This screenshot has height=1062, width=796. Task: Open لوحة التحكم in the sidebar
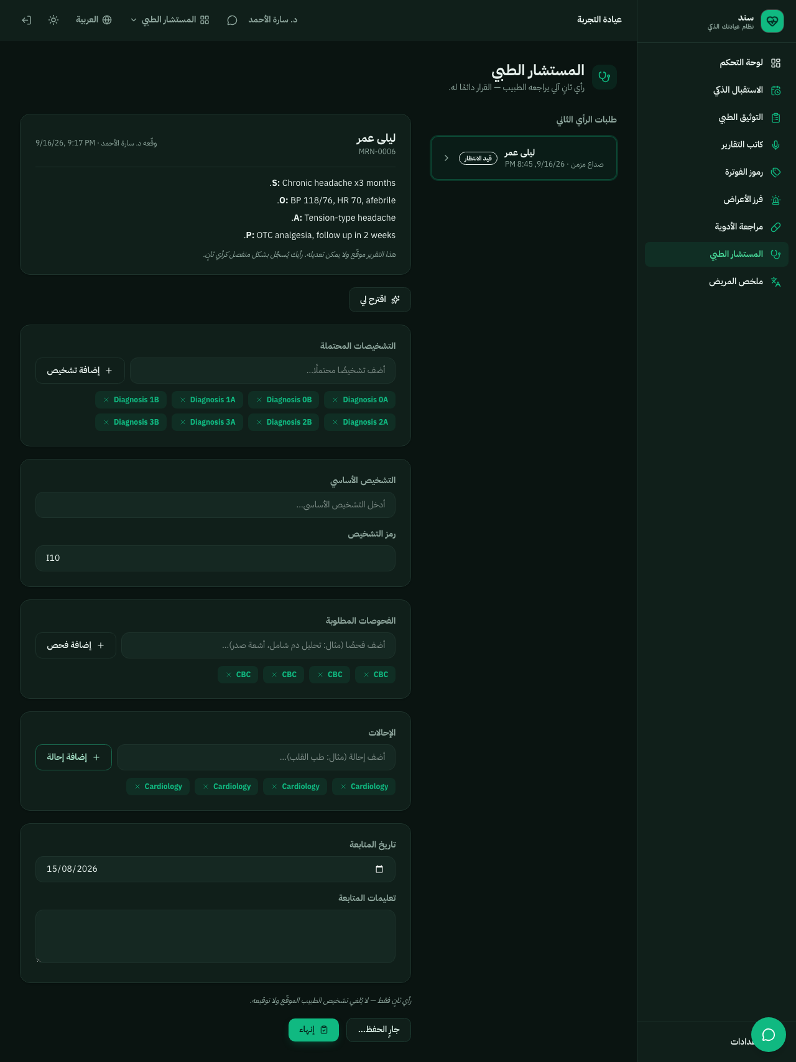(716, 63)
